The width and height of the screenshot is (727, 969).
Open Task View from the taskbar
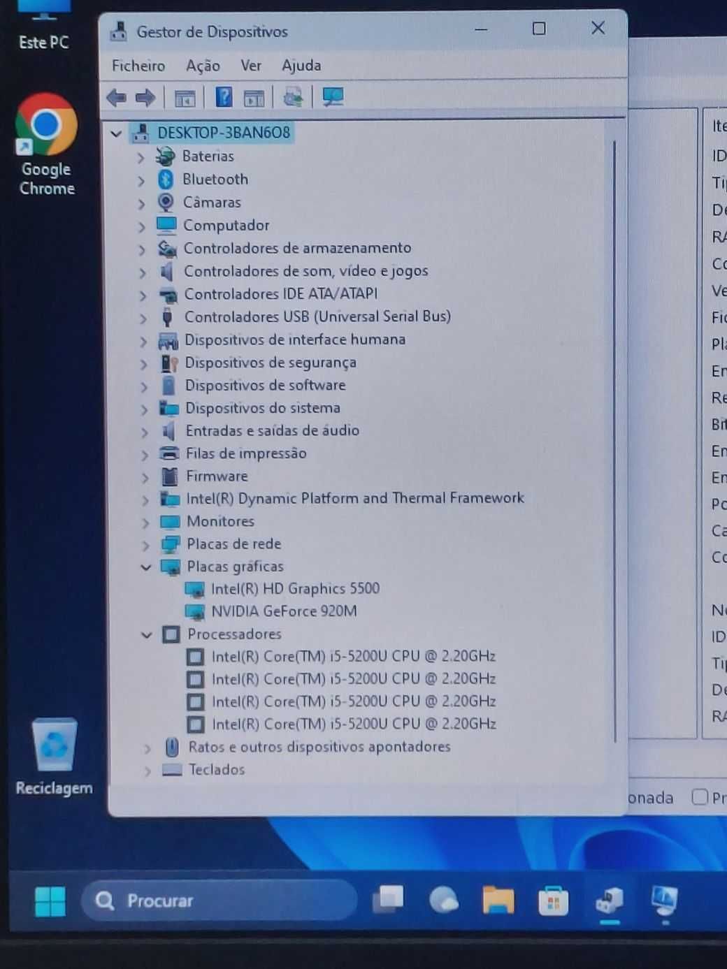pyautogui.click(x=388, y=899)
